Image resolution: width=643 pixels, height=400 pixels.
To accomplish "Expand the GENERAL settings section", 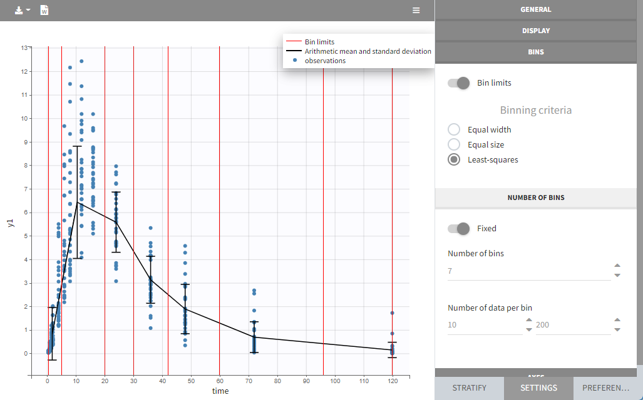I will tap(535, 9).
